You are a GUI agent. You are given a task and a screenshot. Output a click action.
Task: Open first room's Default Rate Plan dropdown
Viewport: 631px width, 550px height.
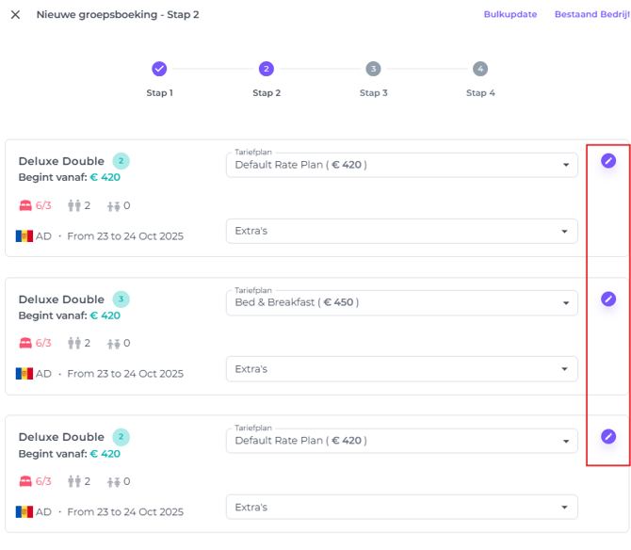[401, 165]
